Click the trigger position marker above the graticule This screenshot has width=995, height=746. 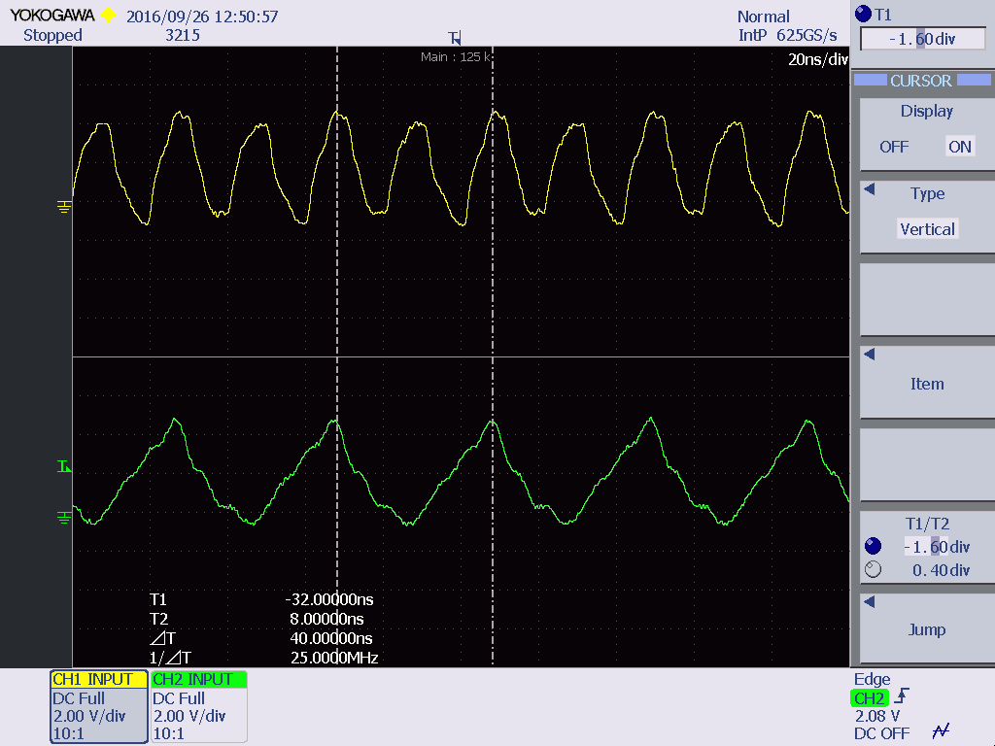click(455, 38)
